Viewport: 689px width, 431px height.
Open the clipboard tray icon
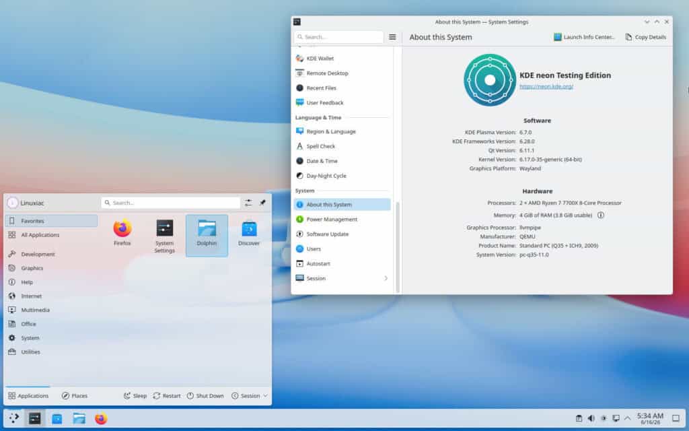tap(579, 418)
